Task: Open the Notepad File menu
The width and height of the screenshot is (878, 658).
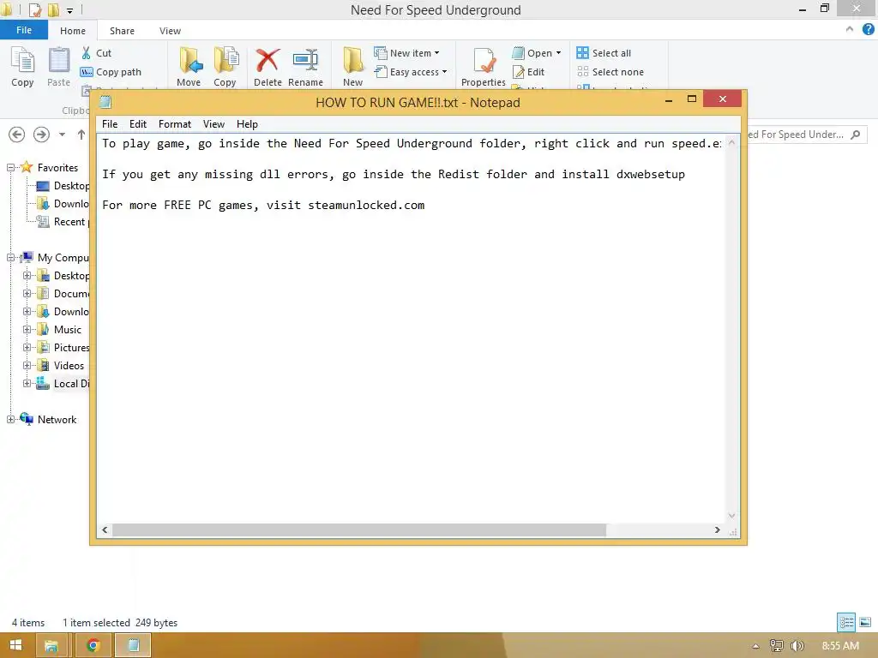Action: [x=110, y=124]
